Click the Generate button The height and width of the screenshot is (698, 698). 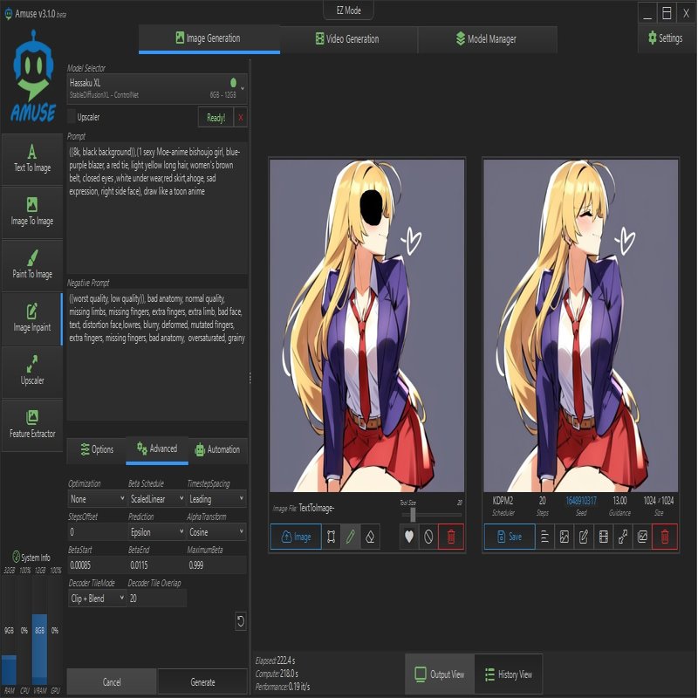coord(202,682)
